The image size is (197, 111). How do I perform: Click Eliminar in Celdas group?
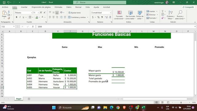click(152, 15)
